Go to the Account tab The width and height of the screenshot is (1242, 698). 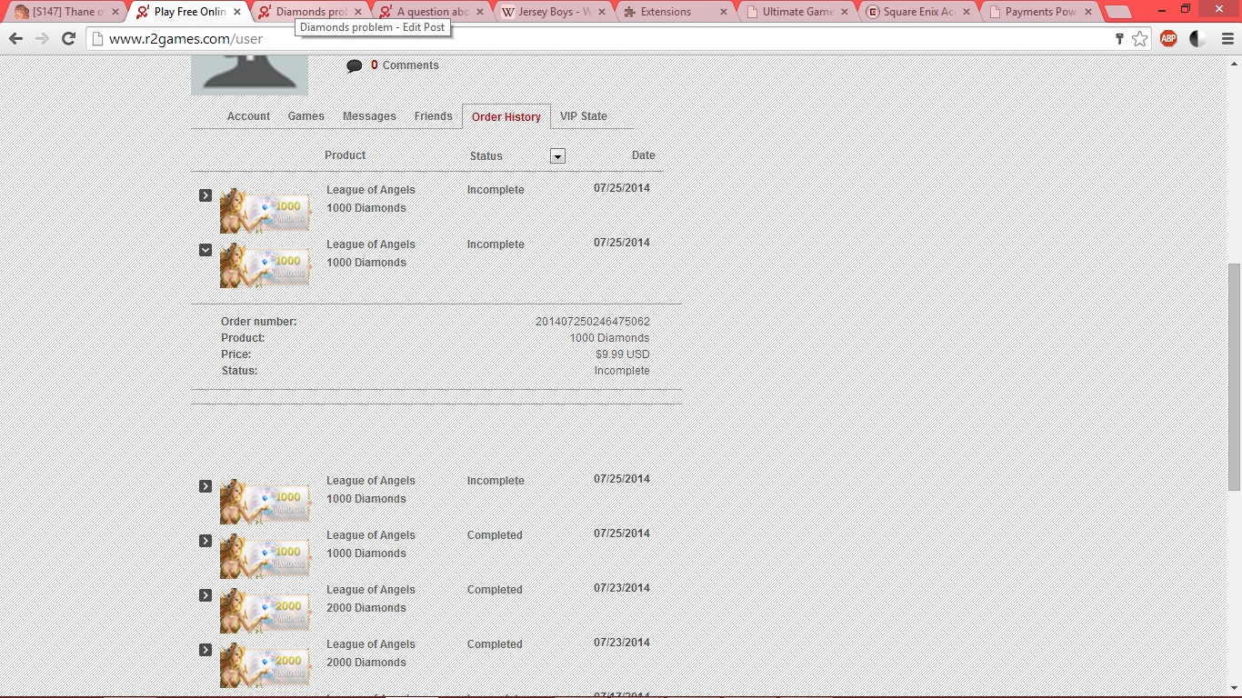[248, 116]
